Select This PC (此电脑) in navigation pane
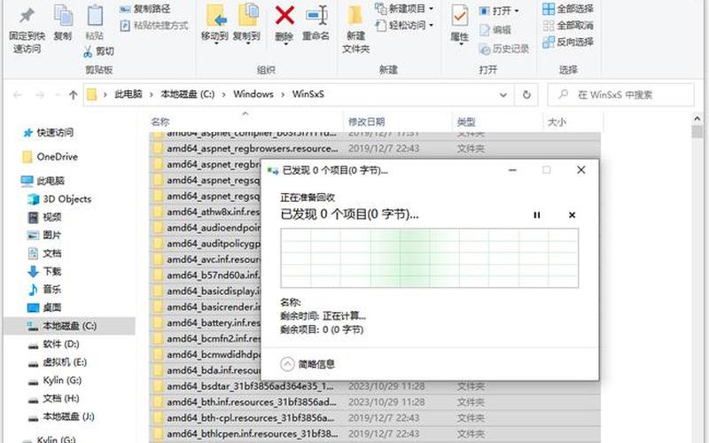Image resolution: width=709 pixels, height=443 pixels. [x=43, y=181]
